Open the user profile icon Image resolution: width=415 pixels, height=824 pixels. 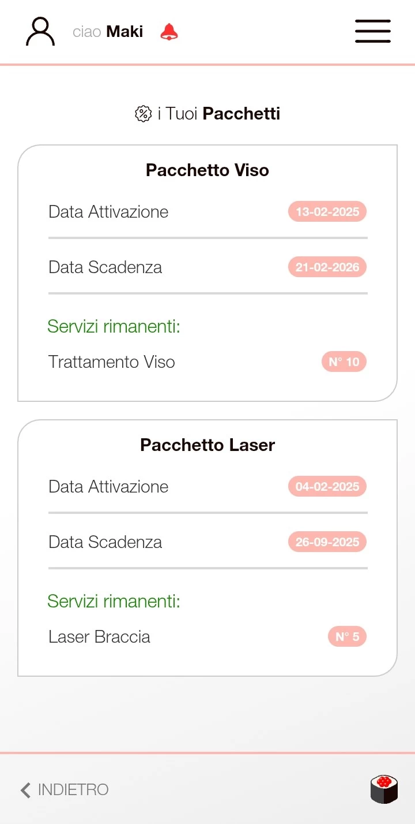(x=40, y=32)
